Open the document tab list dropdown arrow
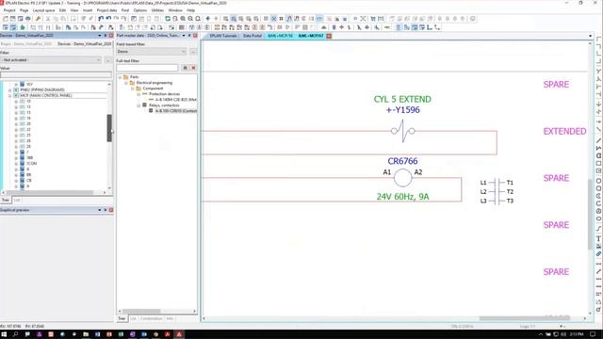 click(x=591, y=36)
